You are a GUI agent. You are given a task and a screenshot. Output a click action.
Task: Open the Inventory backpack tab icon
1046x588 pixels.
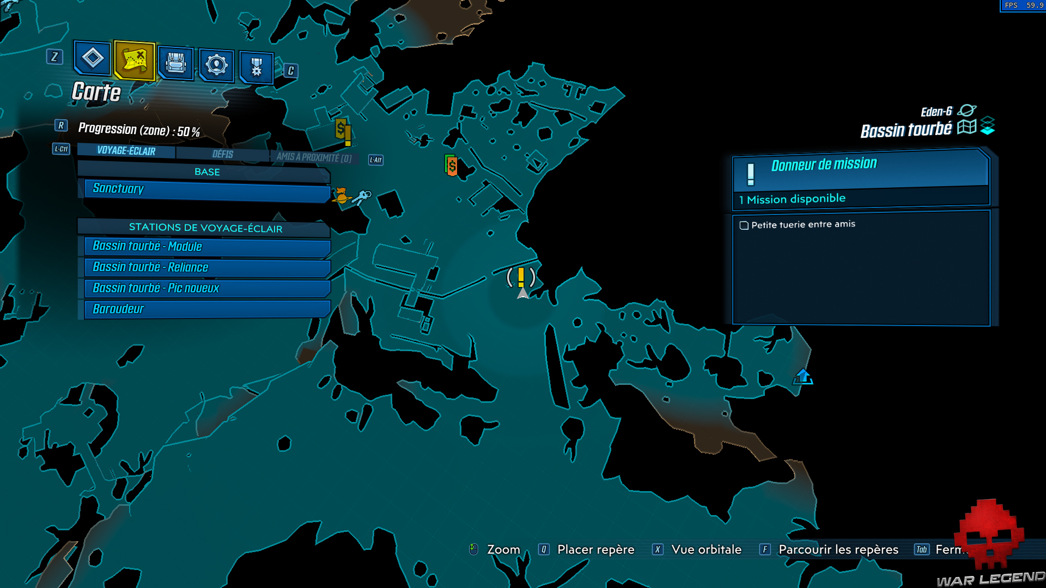(175, 64)
